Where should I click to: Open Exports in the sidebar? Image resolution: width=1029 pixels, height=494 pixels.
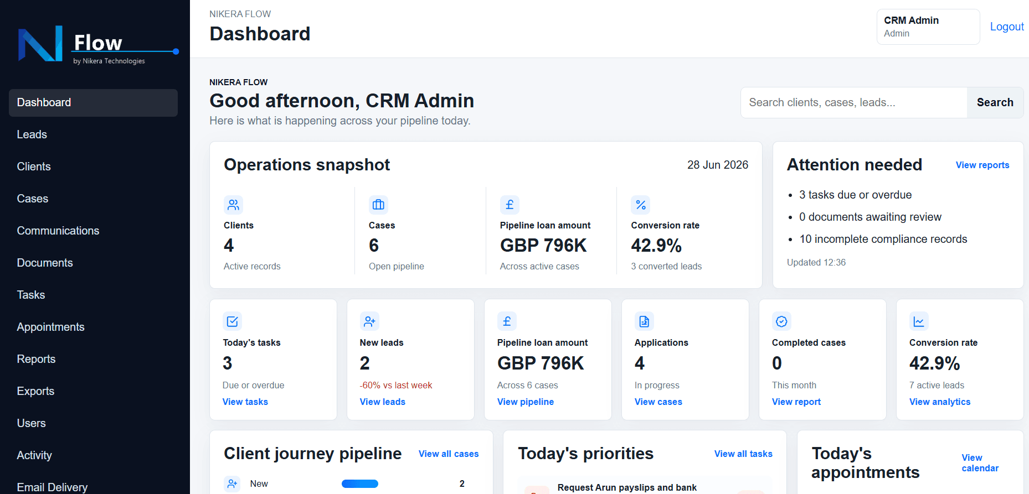[93, 391]
